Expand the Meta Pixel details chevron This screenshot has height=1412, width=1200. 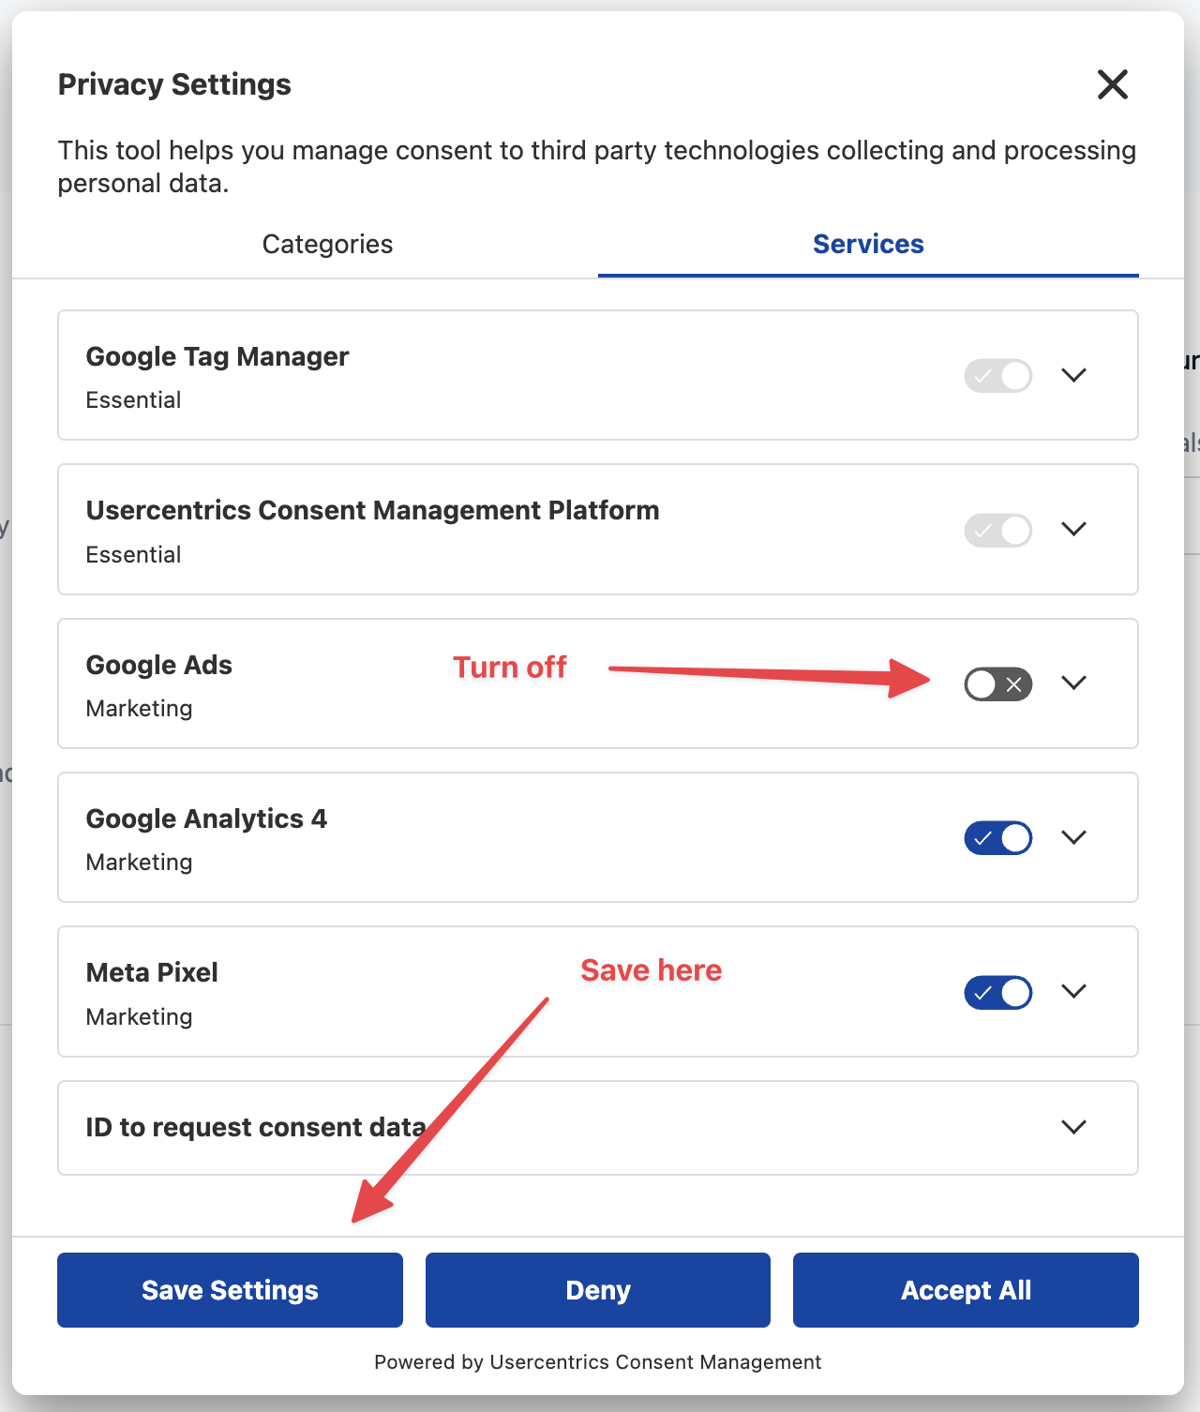coord(1073,991)
